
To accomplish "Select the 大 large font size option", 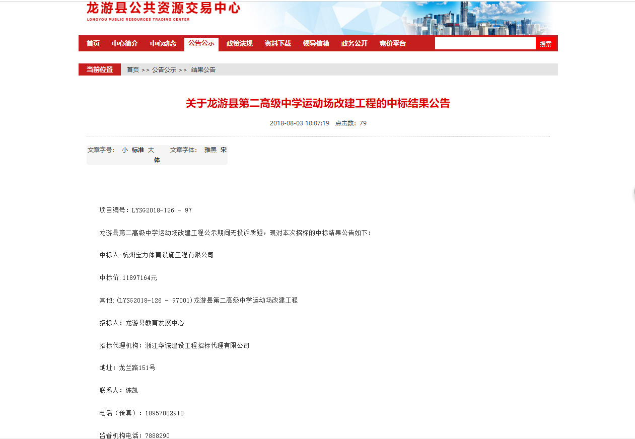I will [x=151, y=150].
